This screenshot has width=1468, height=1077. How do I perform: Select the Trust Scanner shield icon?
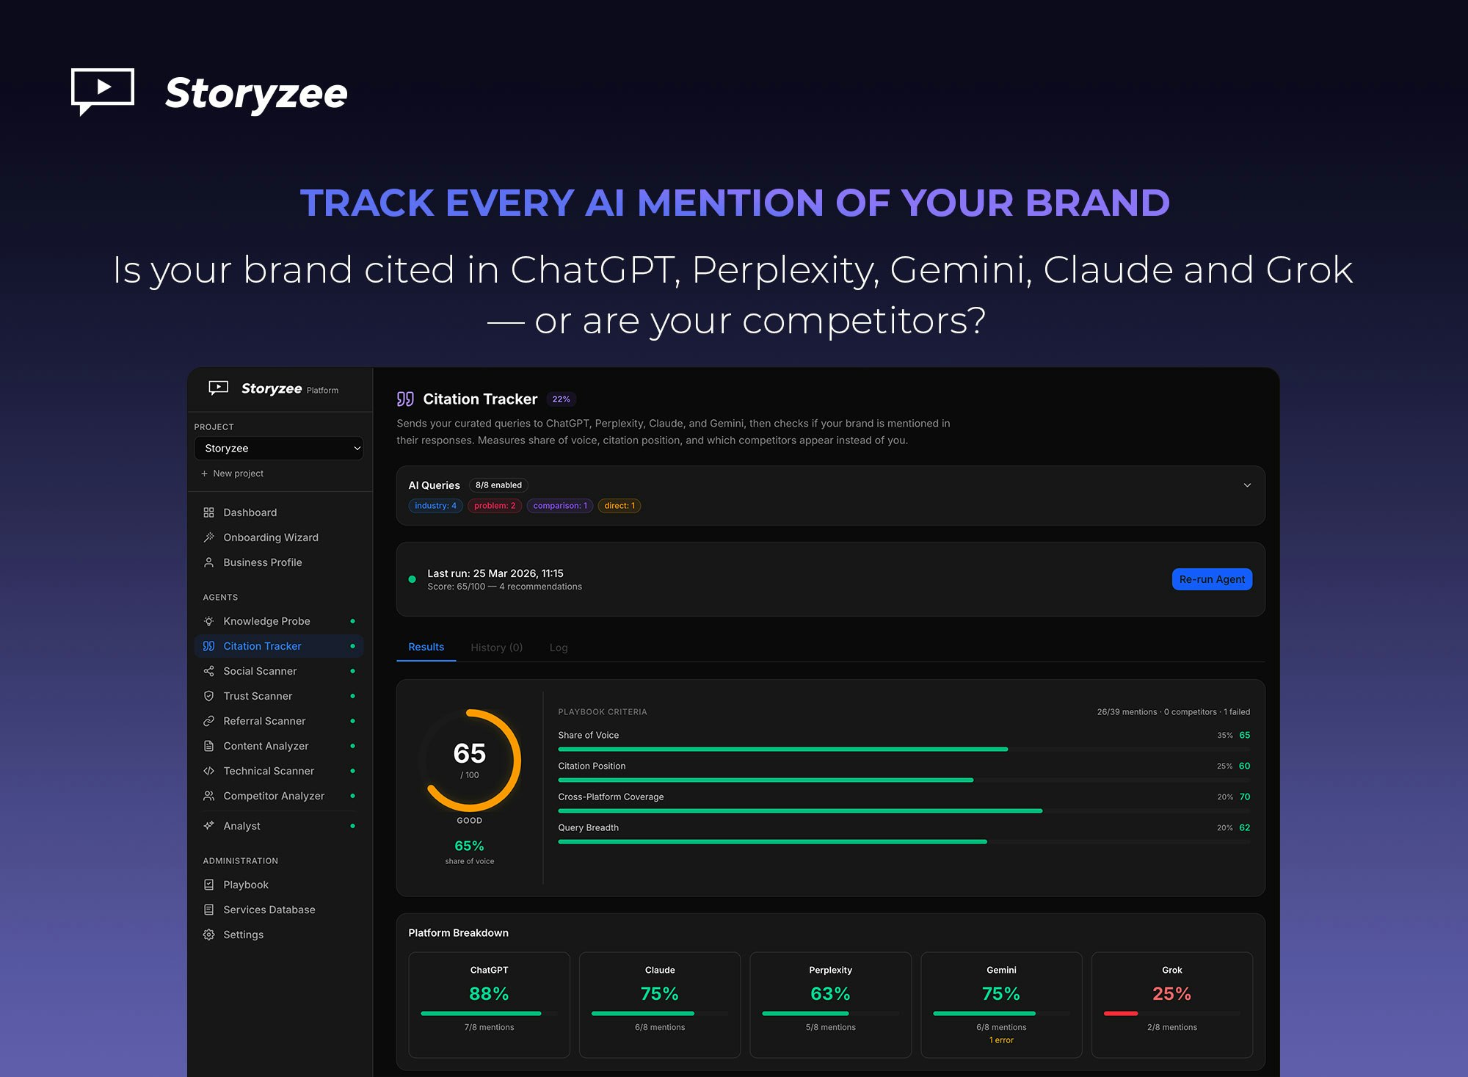click(209, 696)
